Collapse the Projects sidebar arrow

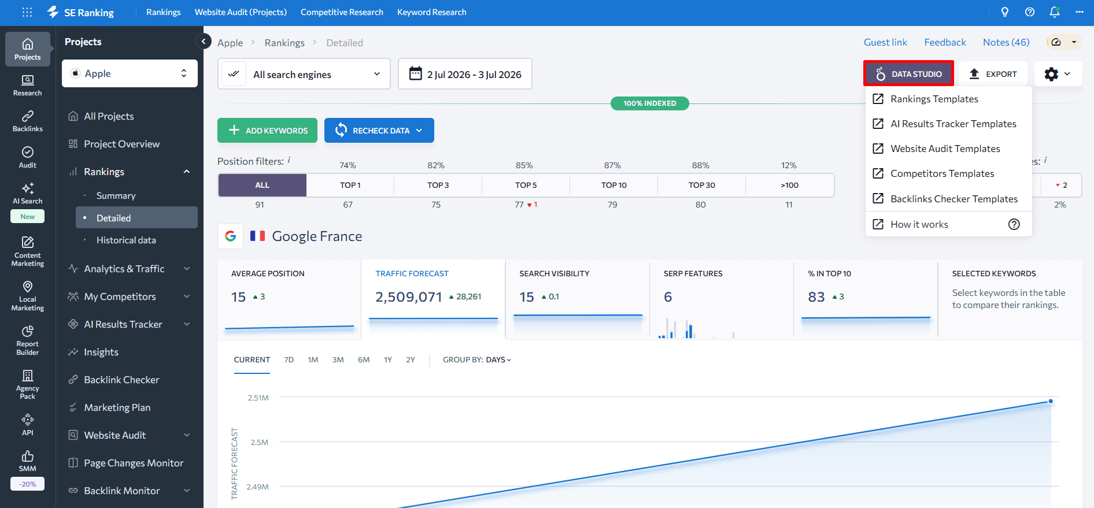(203, 42)
